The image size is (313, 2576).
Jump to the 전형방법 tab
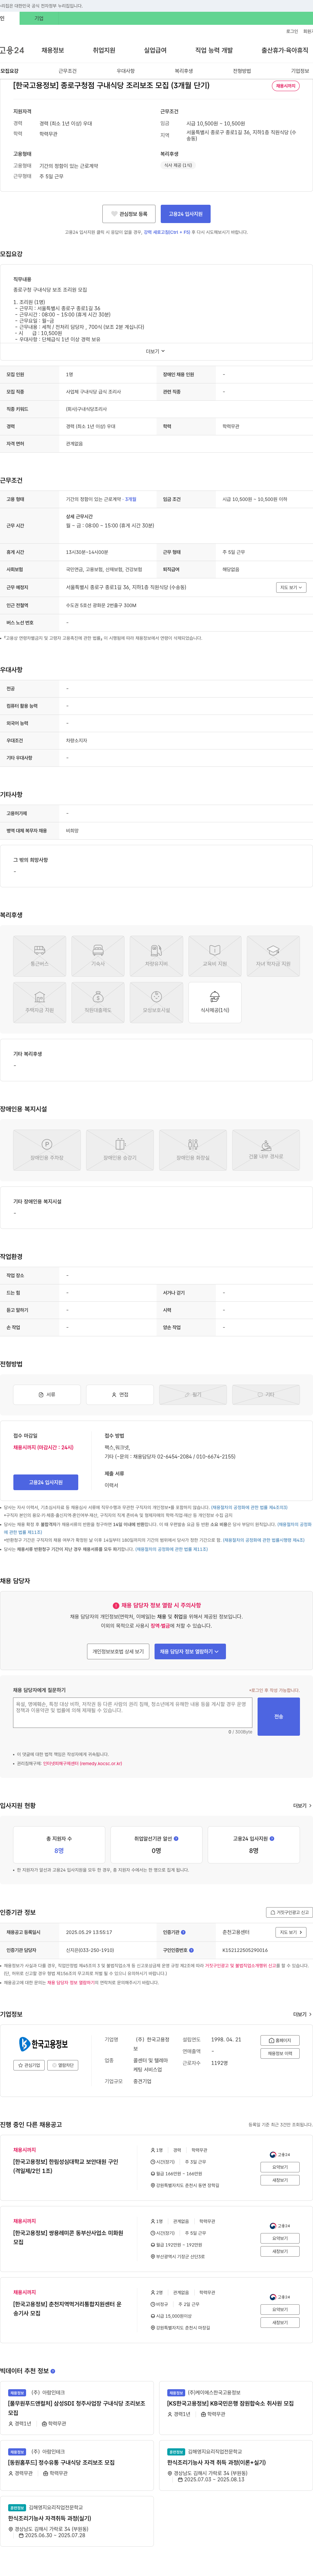click(242, 71)
